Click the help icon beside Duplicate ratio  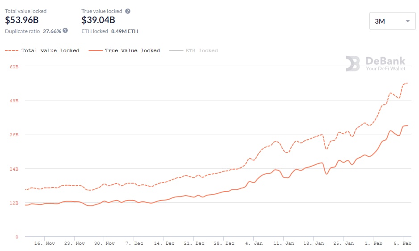point(65,30)
